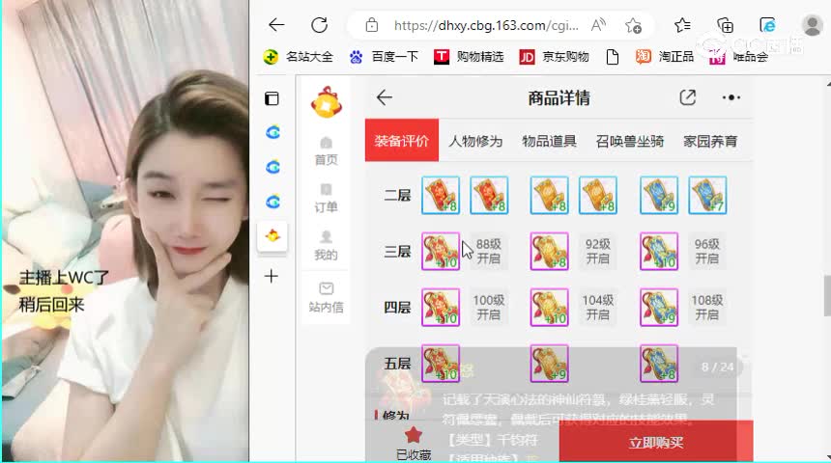Switch to the second vertical tab icon
This screenshot has width=831, height=463.
(272, 167)
